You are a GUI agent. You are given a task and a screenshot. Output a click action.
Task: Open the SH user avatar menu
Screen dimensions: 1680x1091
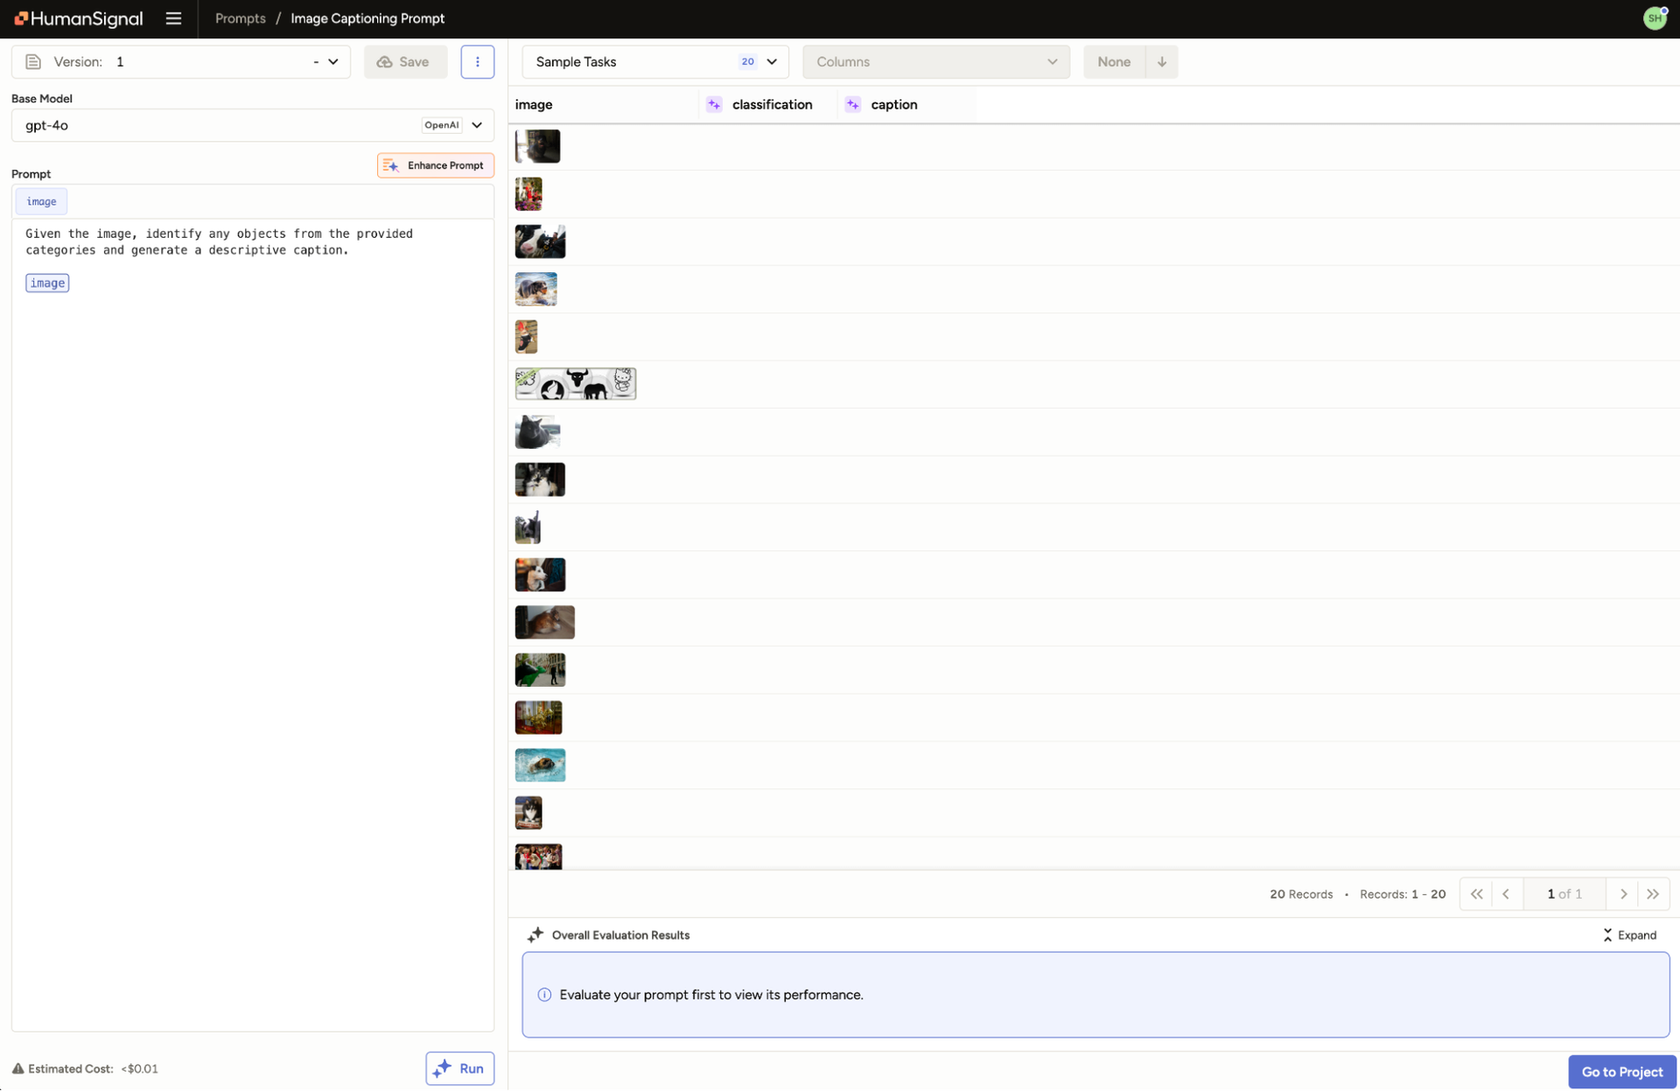pos(1655,18)
